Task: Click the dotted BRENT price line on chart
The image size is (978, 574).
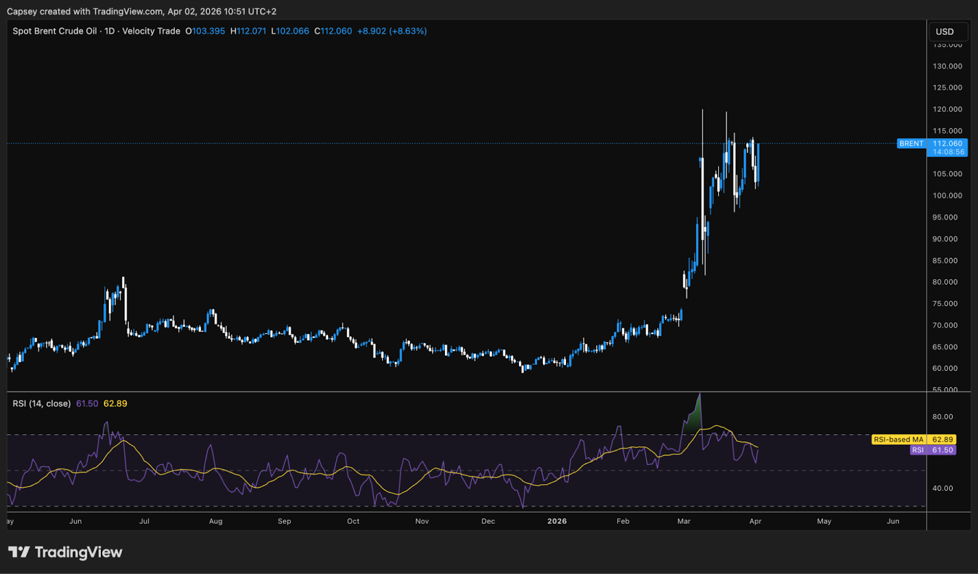Action: [428, 143]
